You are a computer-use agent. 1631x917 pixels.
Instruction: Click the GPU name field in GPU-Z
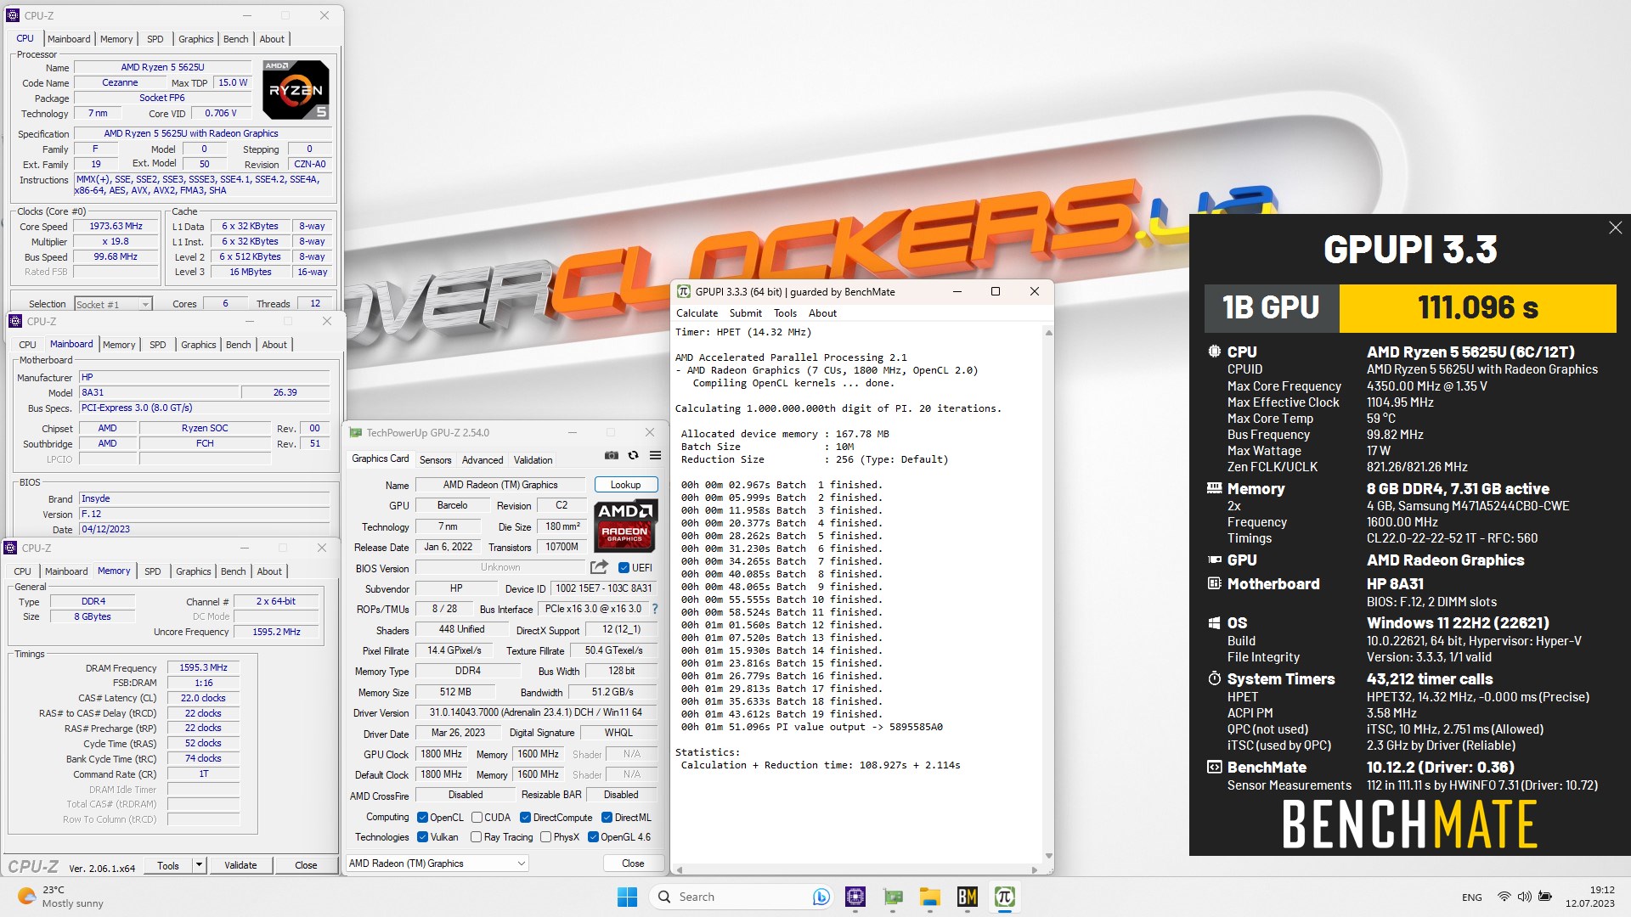pos(500,485)
